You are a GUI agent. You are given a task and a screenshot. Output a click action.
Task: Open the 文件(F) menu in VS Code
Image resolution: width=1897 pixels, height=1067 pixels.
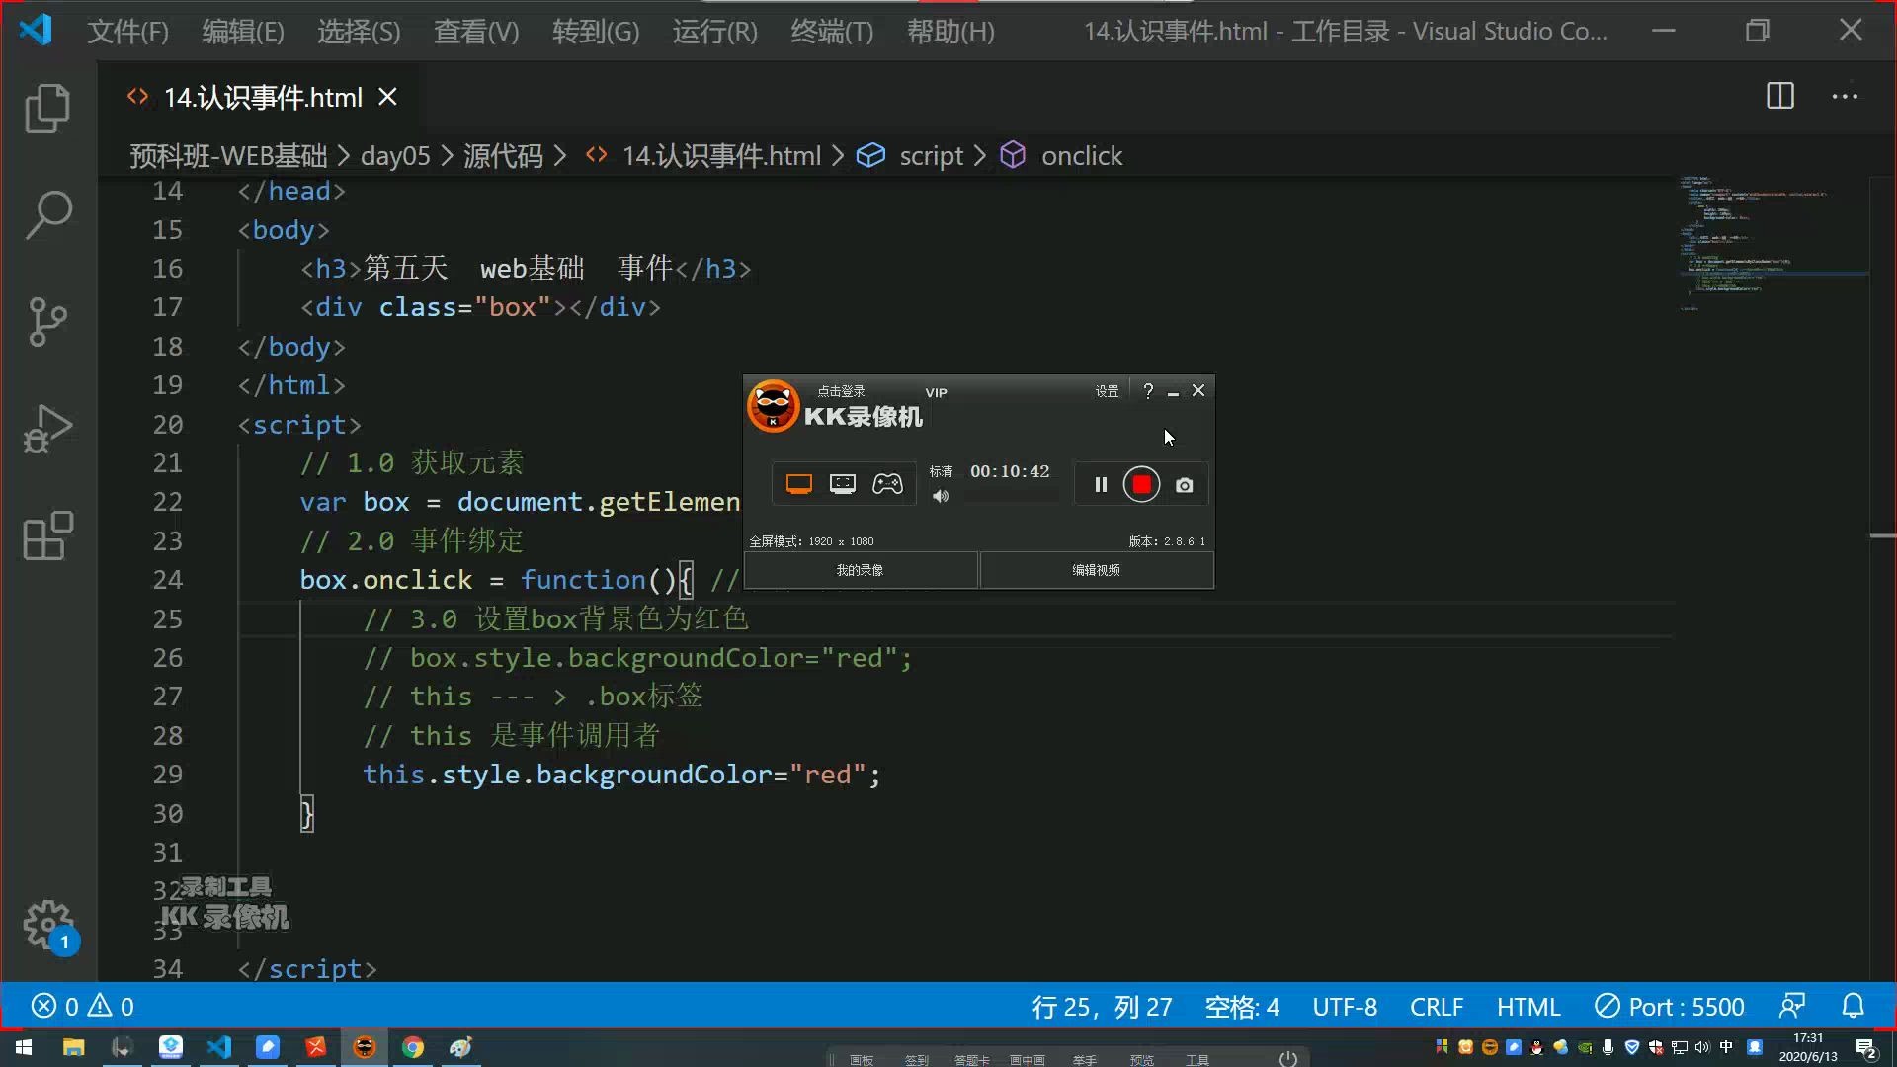(127, 30)
